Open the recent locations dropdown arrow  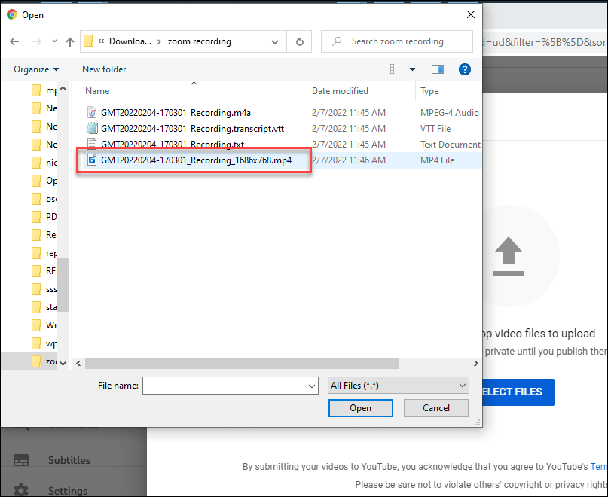point(54,41)
